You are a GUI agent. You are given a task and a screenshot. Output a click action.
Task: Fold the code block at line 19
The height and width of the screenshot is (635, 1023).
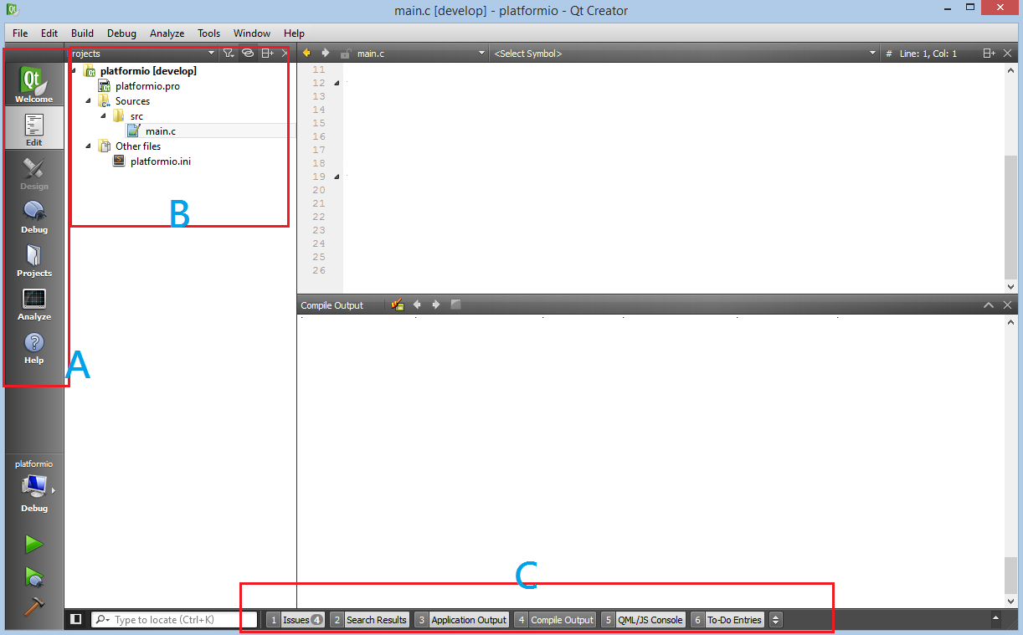(337, 177)
